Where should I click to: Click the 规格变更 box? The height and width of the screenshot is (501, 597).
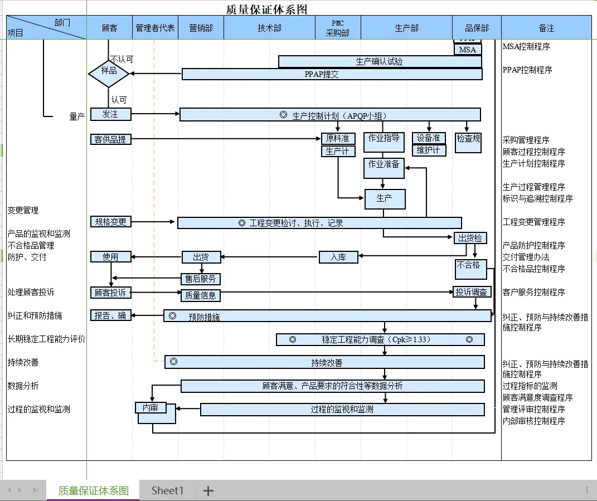tap(111, 222)
